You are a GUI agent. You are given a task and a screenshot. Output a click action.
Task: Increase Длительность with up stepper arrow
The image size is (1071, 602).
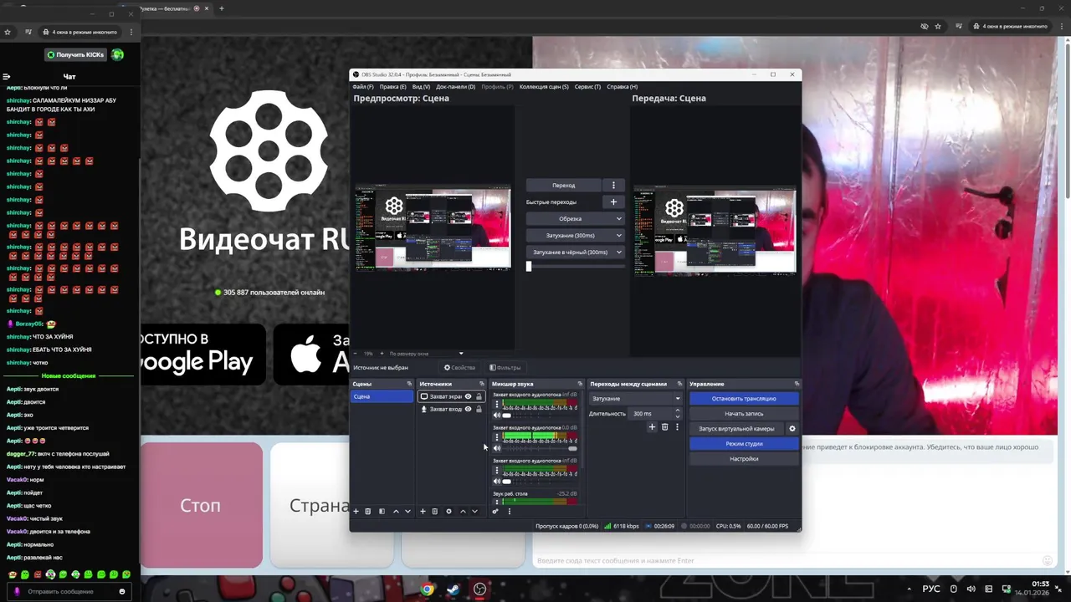[678, 411]
